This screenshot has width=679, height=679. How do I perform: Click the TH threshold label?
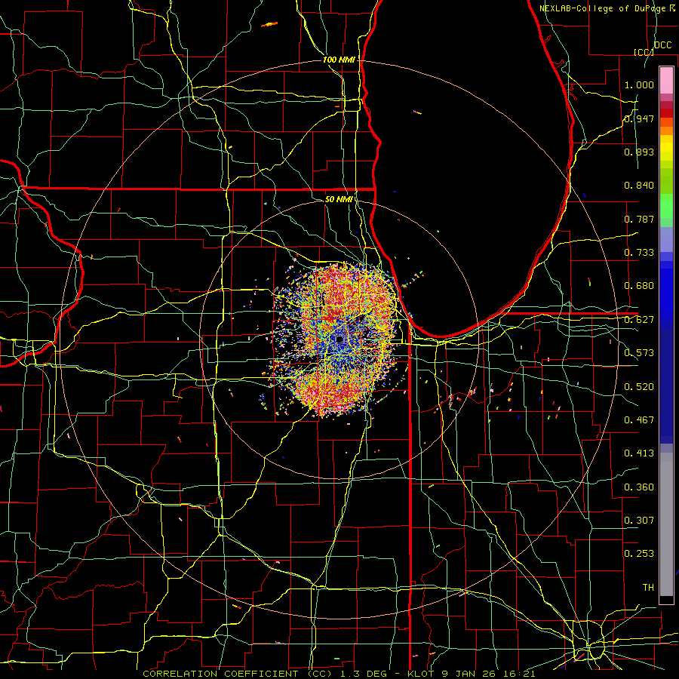point(648,588)
